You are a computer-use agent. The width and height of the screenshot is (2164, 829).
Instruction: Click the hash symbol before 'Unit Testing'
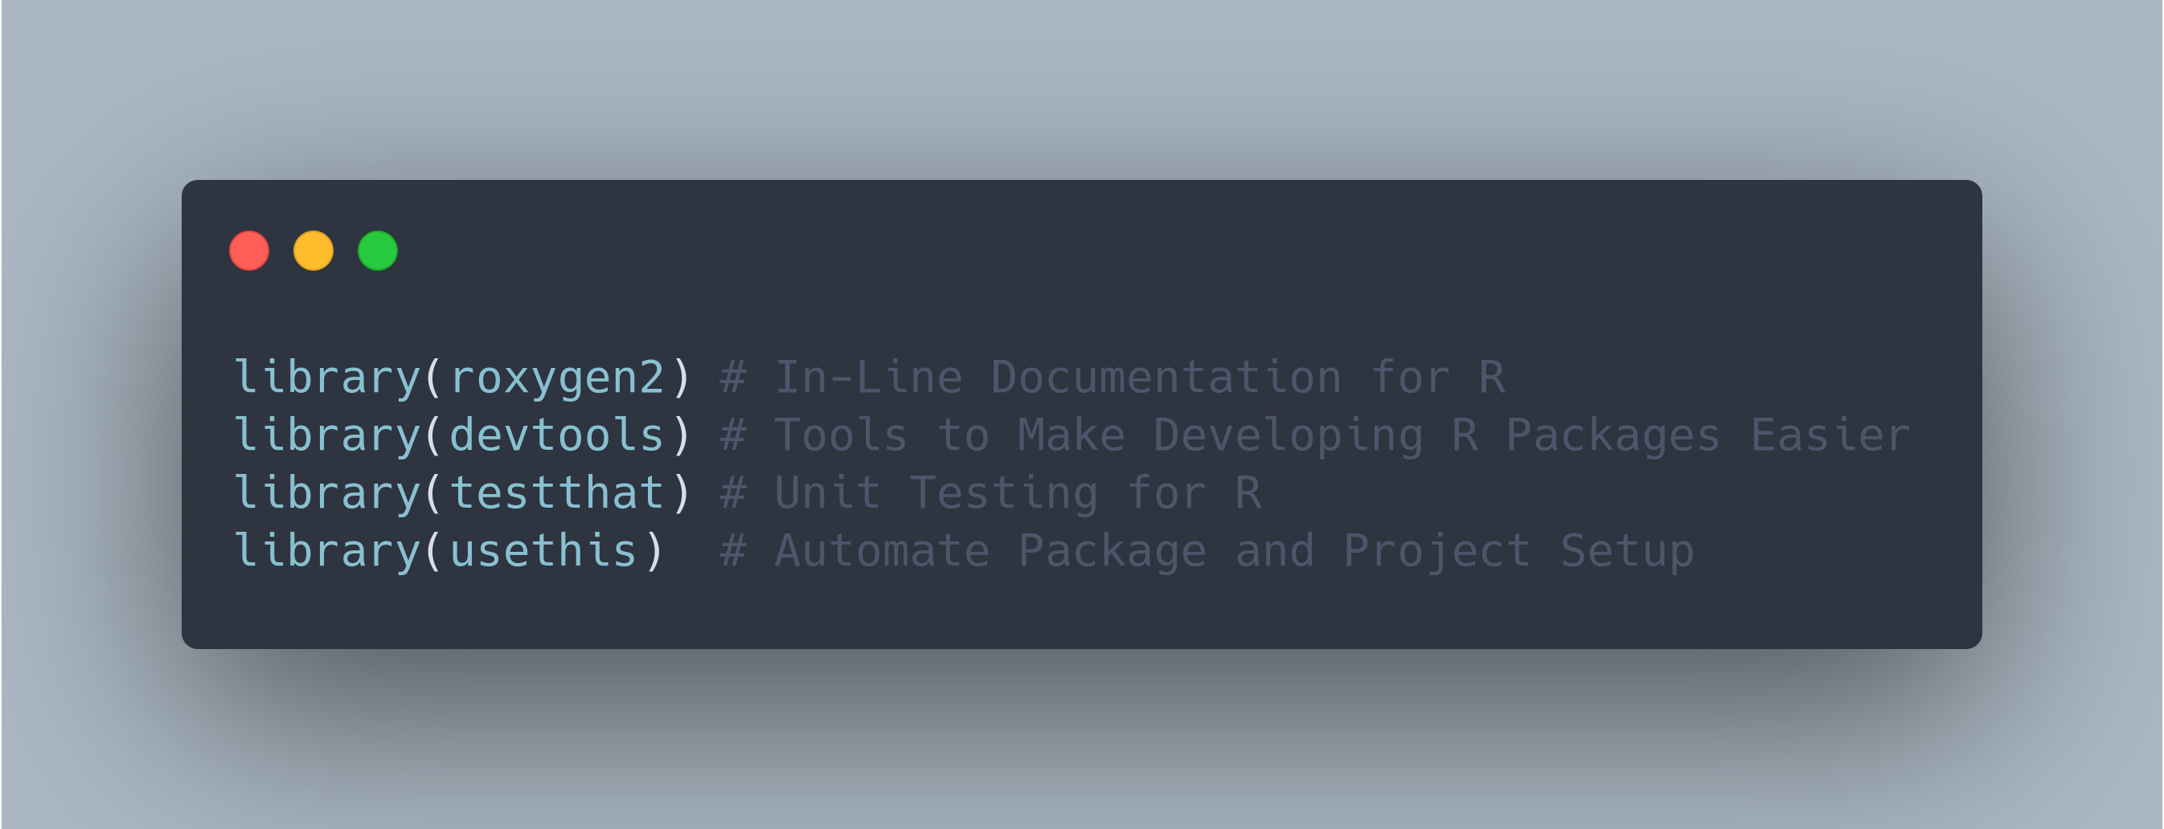tap(733, 493)
